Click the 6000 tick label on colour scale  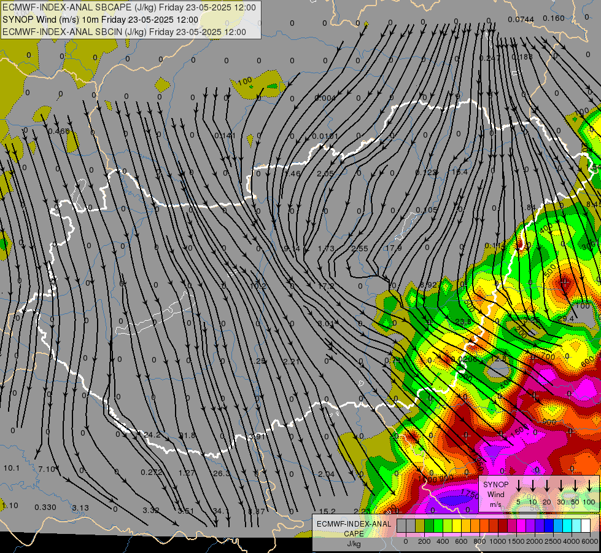coord(590,541)
